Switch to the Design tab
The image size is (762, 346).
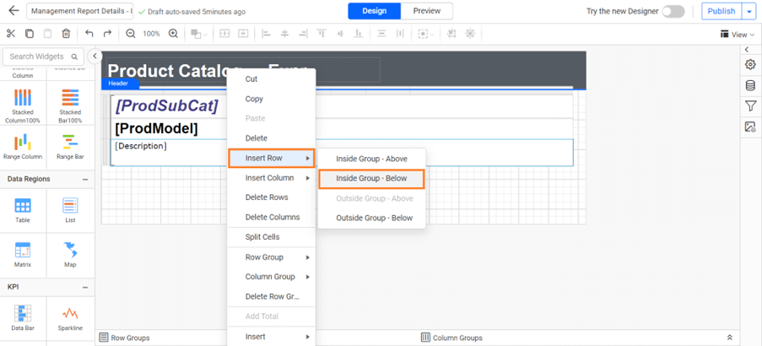(x=374, y=11)
